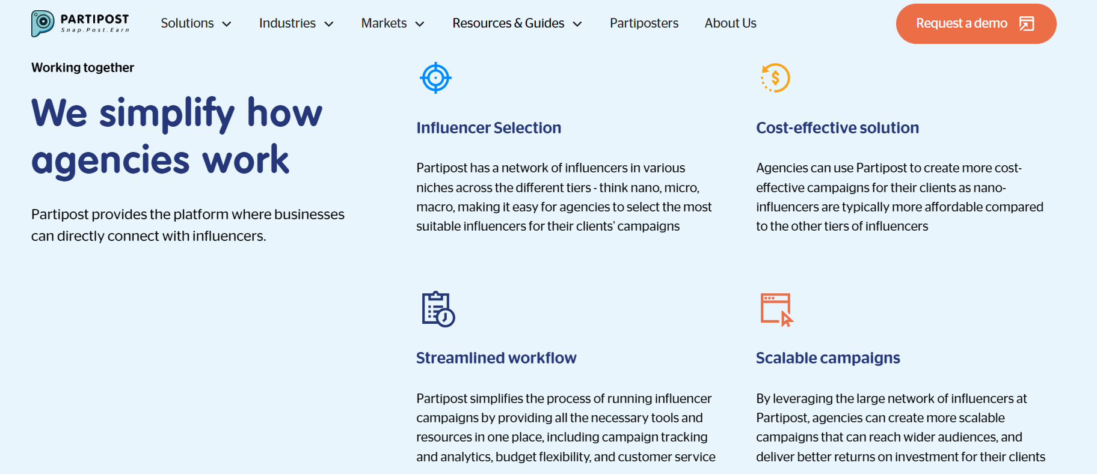Click the Cost-effective solution heading
The width and height of the screenshot is (1097, 474).
(837, 128)
